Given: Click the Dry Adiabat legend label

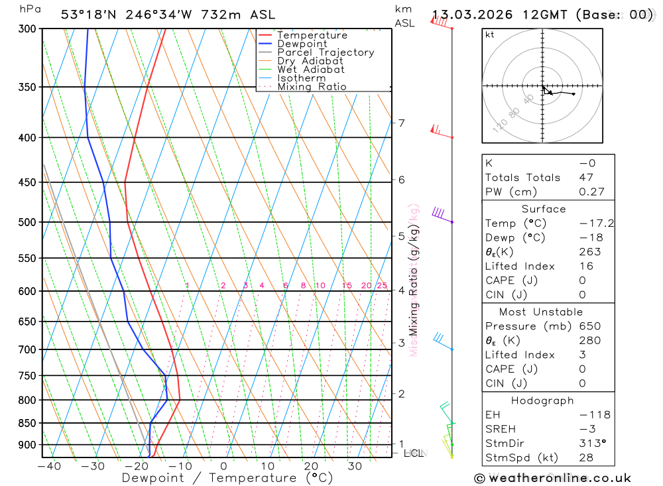Looking at the screenshot, I should (x=310, y=61).
